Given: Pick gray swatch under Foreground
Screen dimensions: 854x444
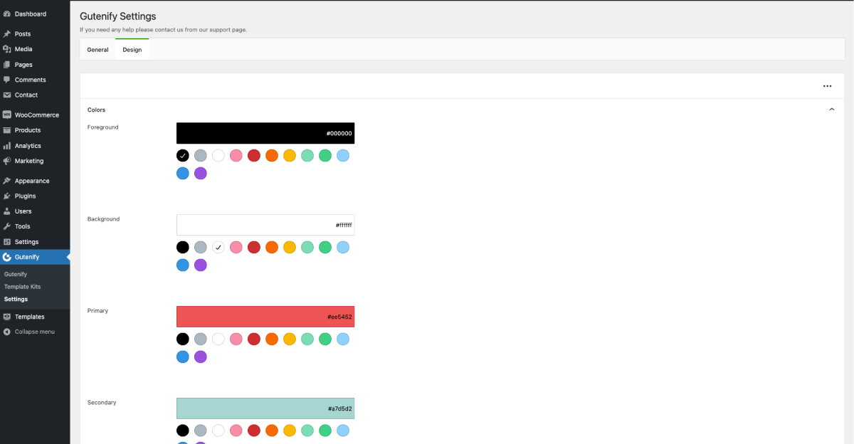Looking at the screenshot, I should coord(201,155).
